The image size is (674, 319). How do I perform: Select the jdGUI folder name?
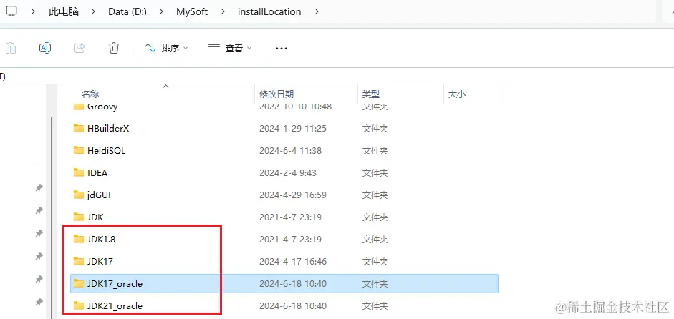[100, 195]
